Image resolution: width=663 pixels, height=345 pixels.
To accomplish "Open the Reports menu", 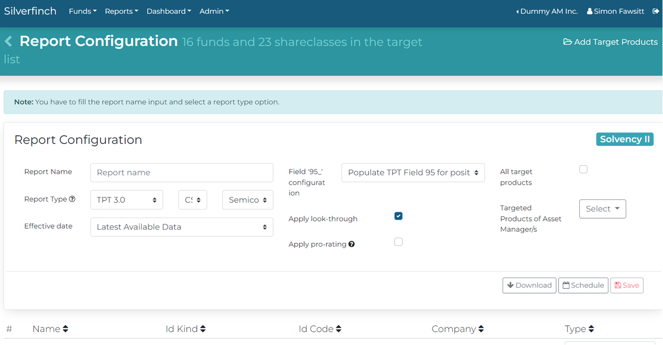I will point(121,11).
